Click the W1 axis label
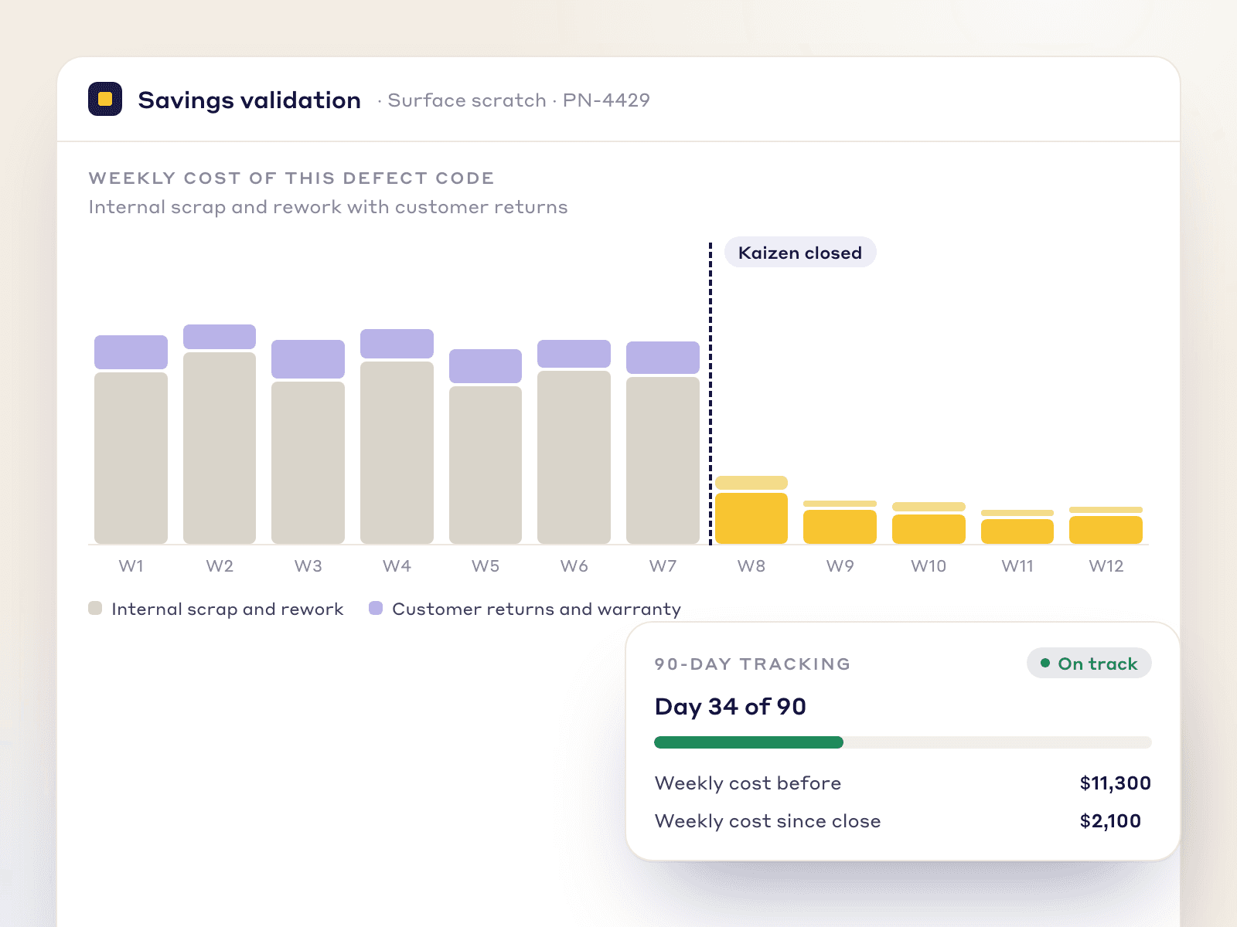This screenshot has width=1237, height=927. pyautogui.click(x=131, y=566)
